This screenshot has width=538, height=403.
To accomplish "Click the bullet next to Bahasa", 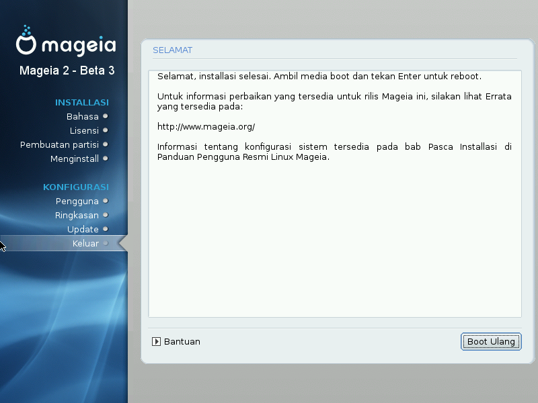I will [106, 116].
